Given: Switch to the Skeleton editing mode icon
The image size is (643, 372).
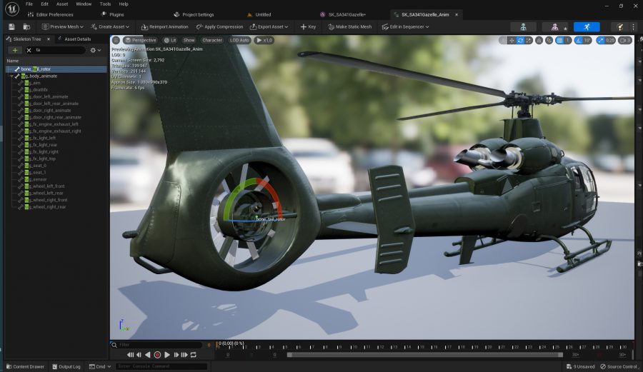Looking at the screenshot, I should (523, 26).
